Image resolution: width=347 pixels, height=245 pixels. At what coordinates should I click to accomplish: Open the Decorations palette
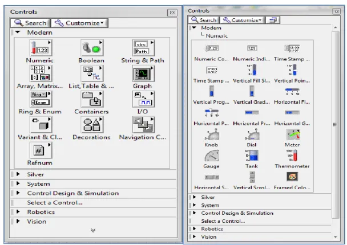click(92, 125)
